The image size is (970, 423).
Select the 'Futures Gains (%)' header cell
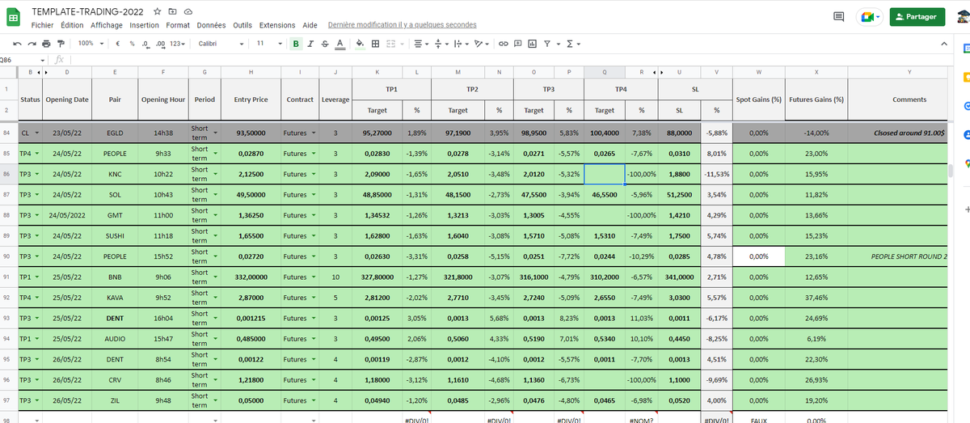pyautogui.click(x=816, y=99)
